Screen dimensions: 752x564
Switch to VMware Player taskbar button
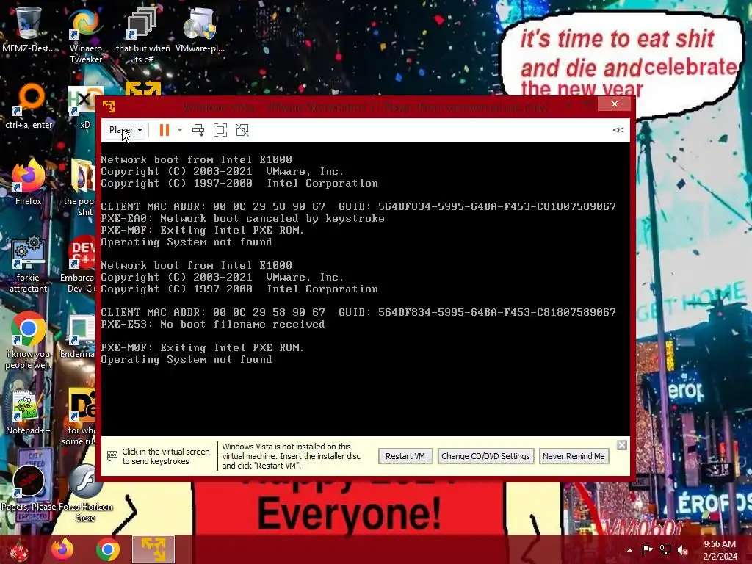(x=153, y=549)
